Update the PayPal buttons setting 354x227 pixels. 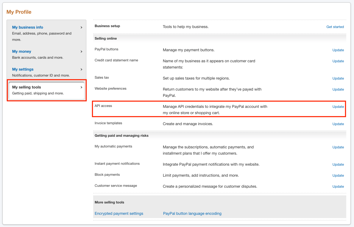pyautogui.click(x=338, y=50)
